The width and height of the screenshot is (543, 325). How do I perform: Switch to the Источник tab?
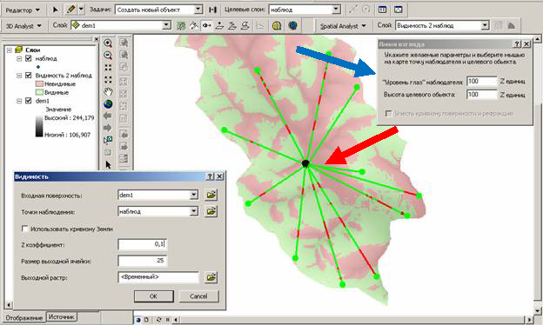[x=61, y=316]
